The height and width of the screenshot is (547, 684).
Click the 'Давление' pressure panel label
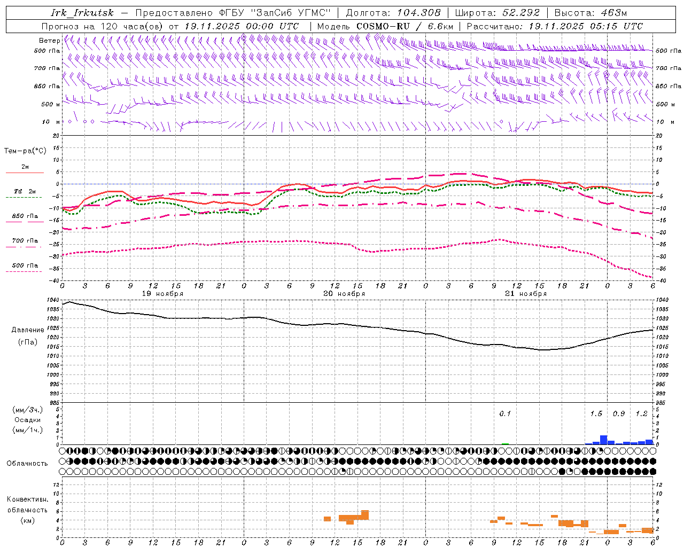pos(28,330)
